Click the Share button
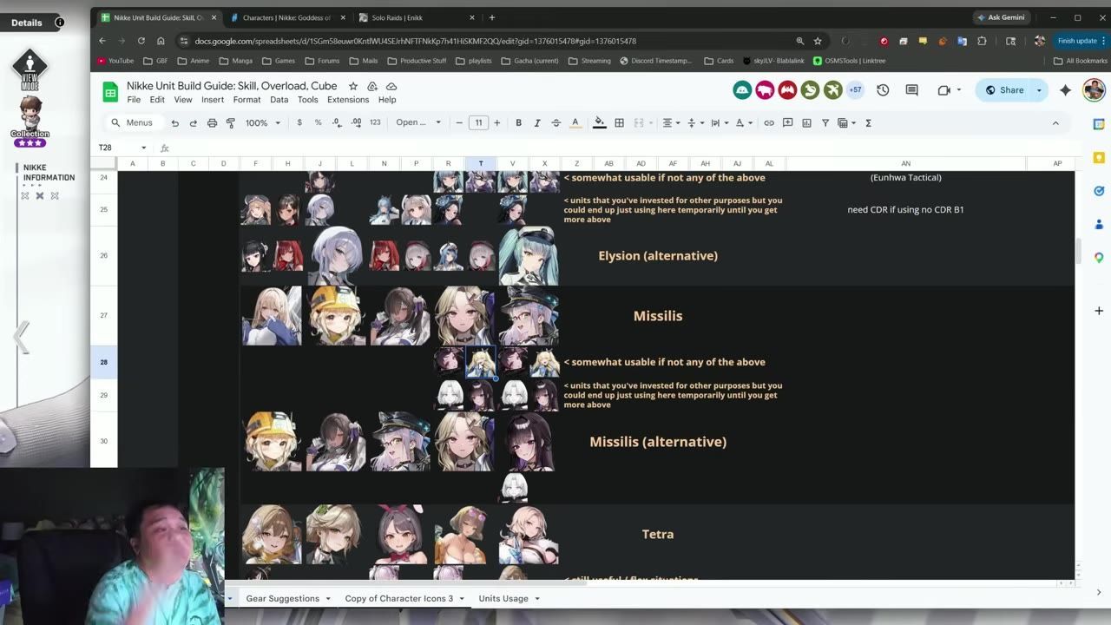This screenshot has width=1111, height=625. coord(1004,90)
